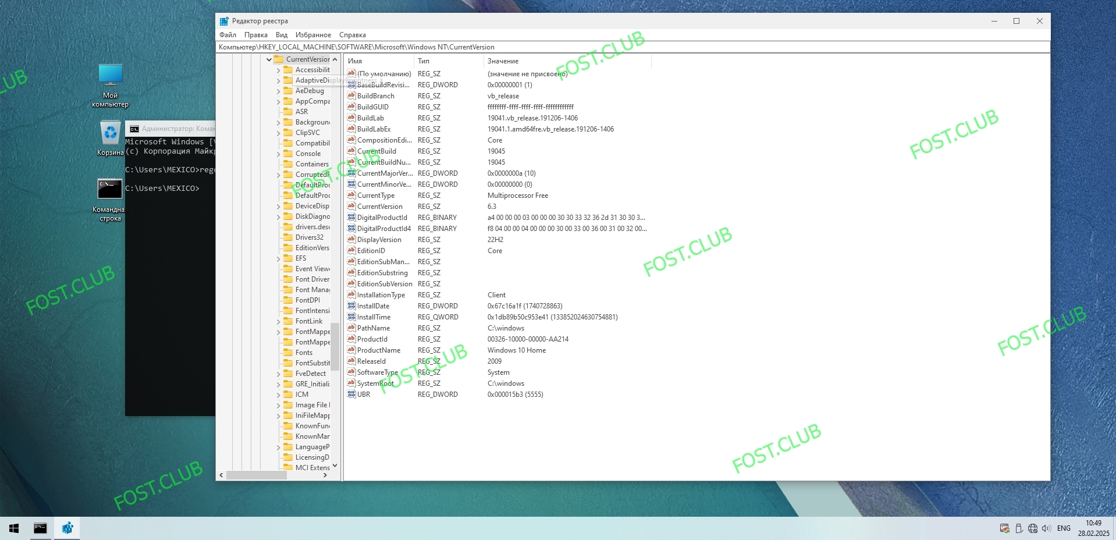Expand the LanguageP tree node
Screen dimensions: 1116x540
[278, 447]
